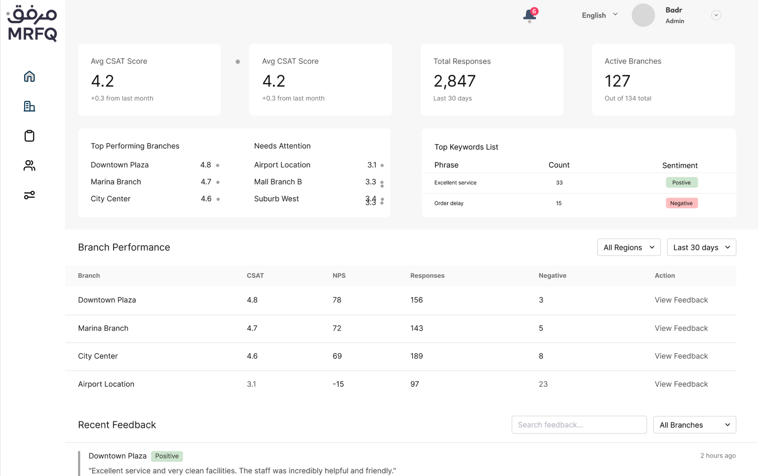Click the MRFQ logo
The image size is (758, 476).
(32, 24)
